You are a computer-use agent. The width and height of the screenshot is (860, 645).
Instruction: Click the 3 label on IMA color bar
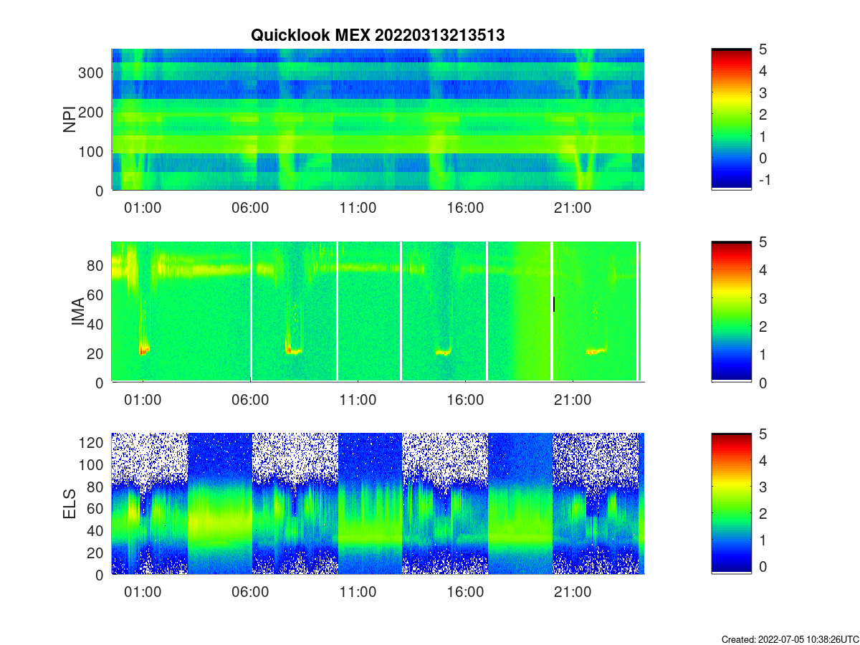[764, 298]
